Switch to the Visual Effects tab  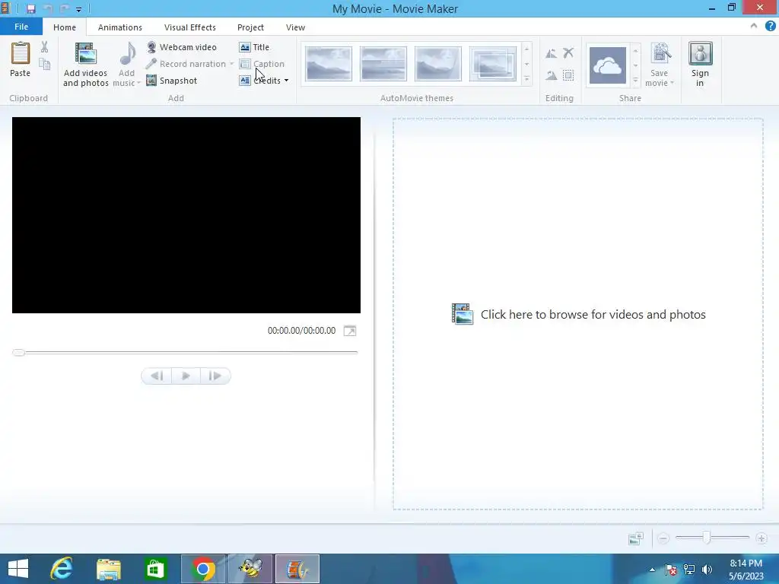(x=189, y=27)
